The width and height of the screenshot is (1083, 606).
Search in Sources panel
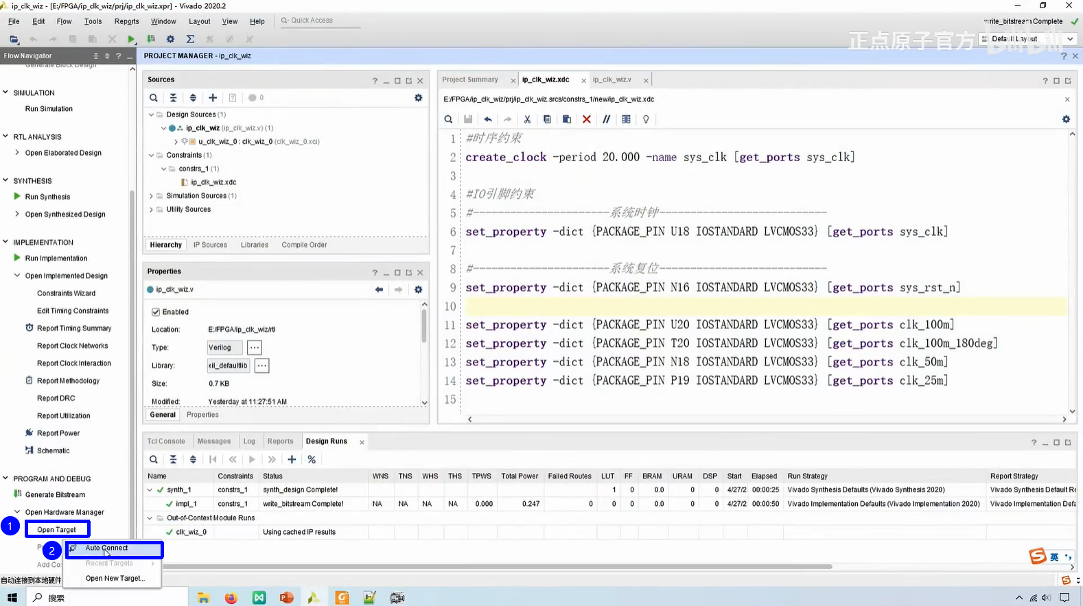click(154, 98)
